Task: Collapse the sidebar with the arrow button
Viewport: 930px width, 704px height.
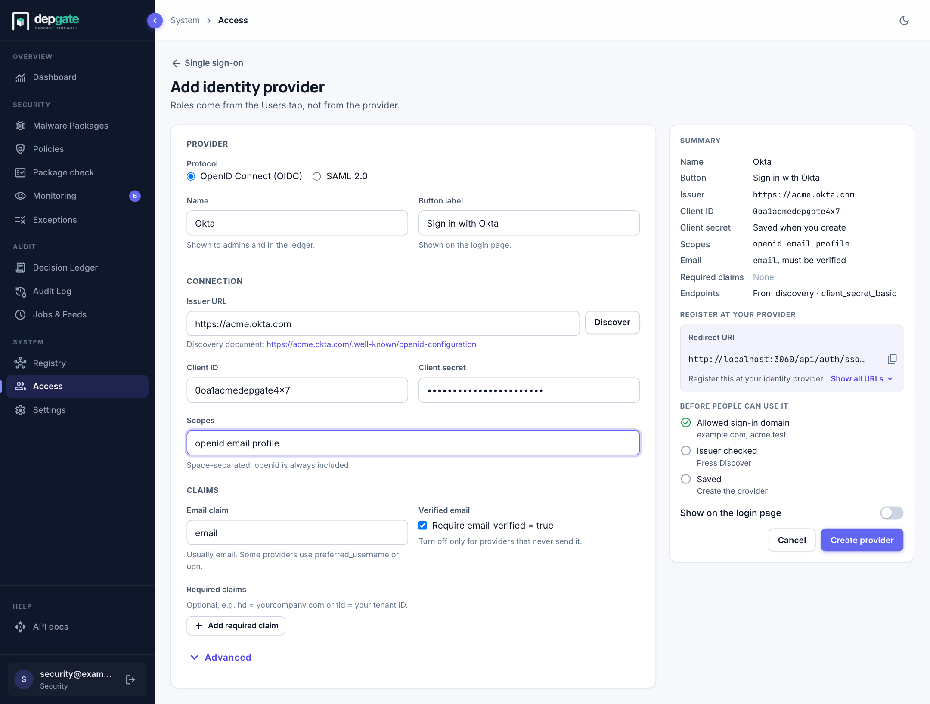Action: point(155,20)
